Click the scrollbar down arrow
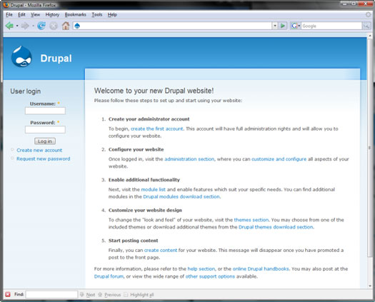The width and height of the screenshot is (375, 302). 370,286
